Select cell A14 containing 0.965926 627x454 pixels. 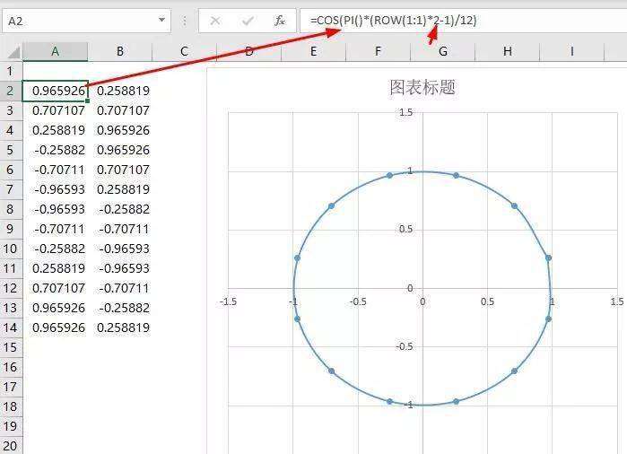[x=56, y=327]
